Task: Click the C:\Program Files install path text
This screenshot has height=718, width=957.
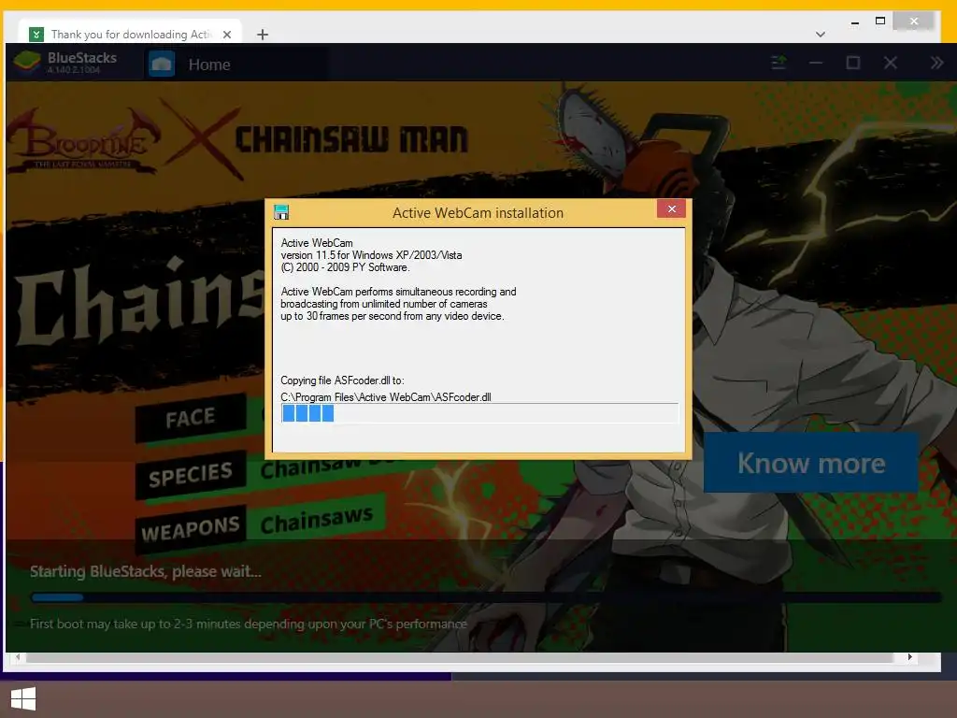Action: (386, 396)
